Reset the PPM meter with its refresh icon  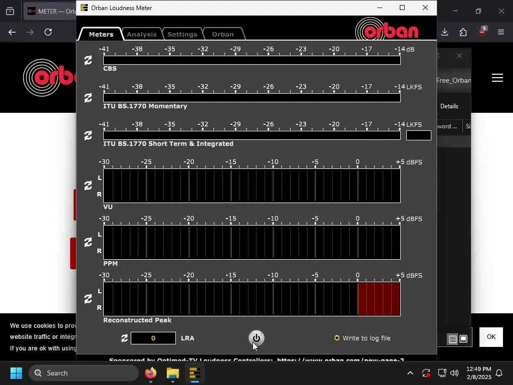[88, 242]
